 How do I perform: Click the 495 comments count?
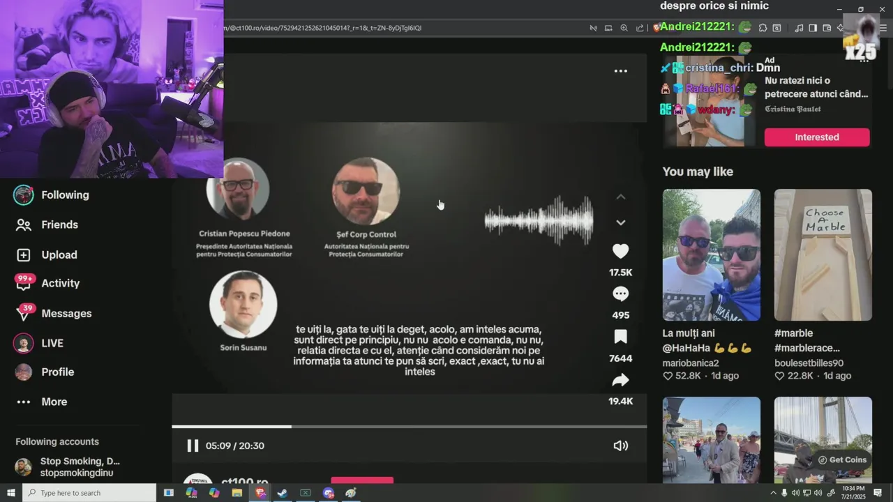(x=620, y=315)
